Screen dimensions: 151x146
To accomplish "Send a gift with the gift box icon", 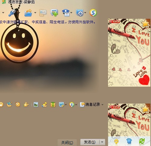I will [x=53, y=105].
